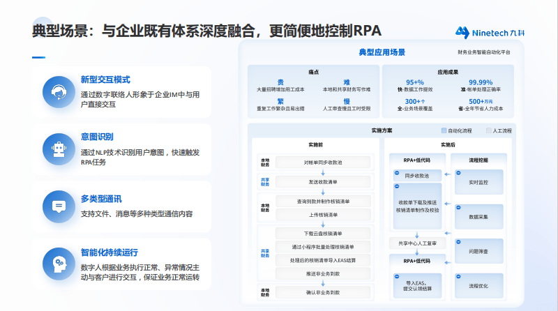The height and width of the screenshot is (311, 558).
Task: Click 共享财务 label beside 发送收款清单
Action: (265, 182)
